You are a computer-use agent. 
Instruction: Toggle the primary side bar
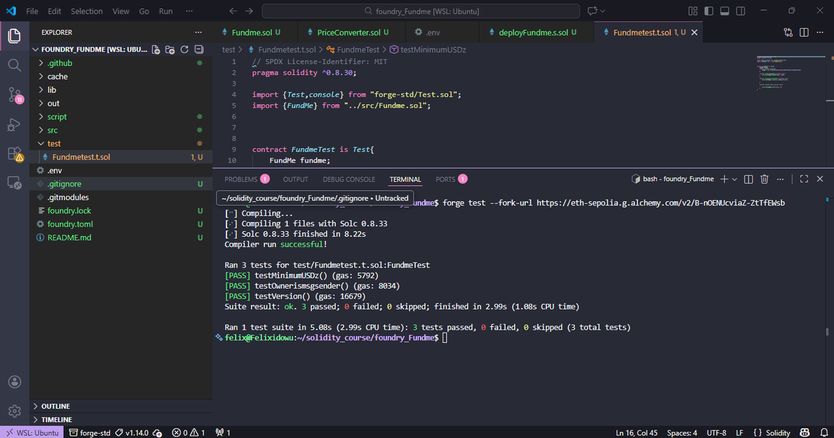click(x=708, y=11)
